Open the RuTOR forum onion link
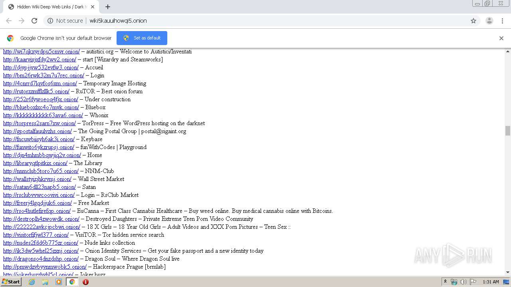The height and width of the screenshot is (287, 511). pos(36,91)
